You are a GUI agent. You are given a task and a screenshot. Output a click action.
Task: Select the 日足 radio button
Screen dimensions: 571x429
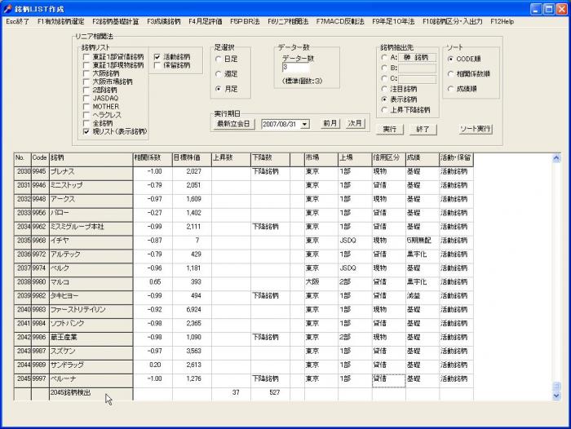click(218, 59)
